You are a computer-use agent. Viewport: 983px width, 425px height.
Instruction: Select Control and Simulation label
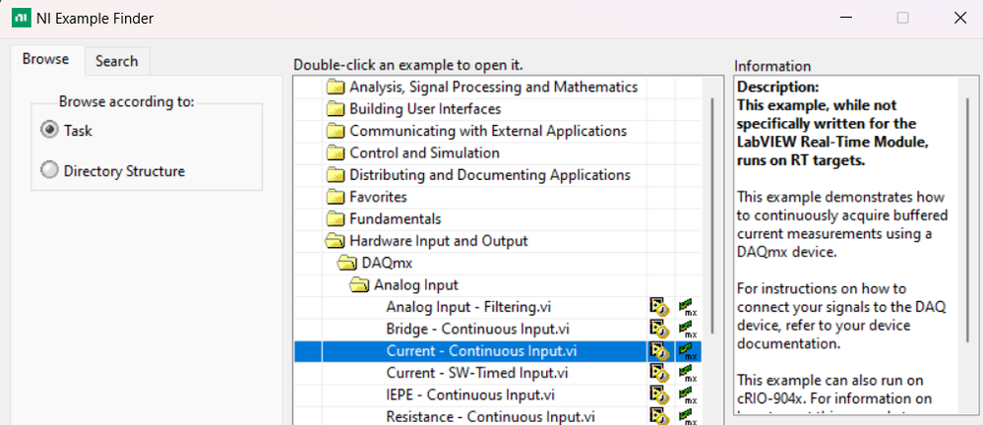pyautogui.click(x=424, y=152)
